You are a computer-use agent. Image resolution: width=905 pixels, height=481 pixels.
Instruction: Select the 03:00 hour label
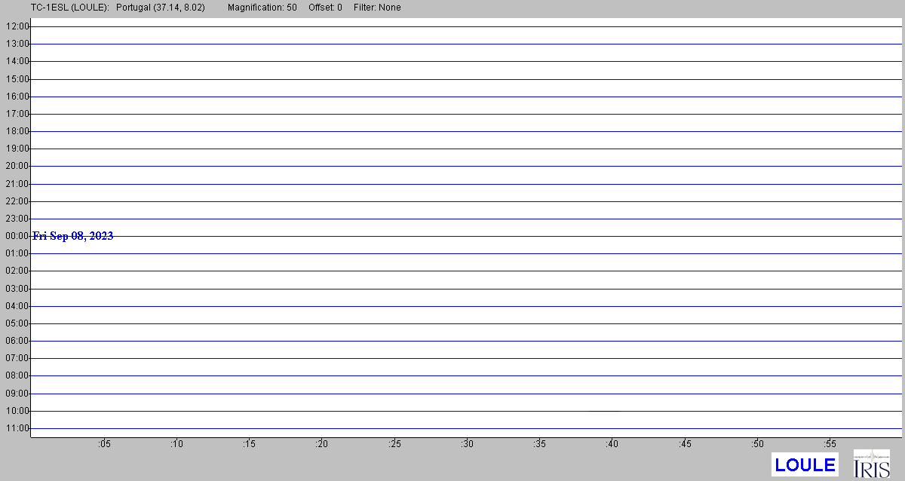click(17, 289)
